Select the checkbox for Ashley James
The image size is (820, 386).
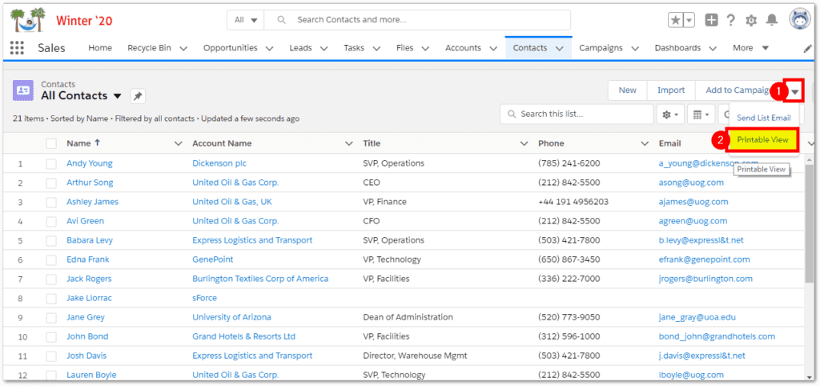pyautogui.click(x=51, y=202)
